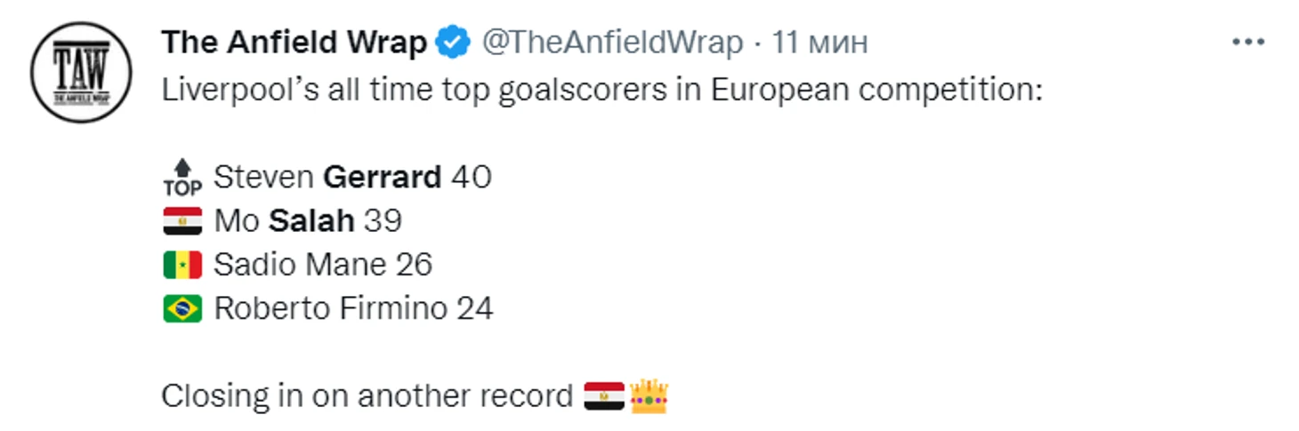1299x431 pixels.
Task: Click the 'Closing in on another record' text
Action: point(367,395)
